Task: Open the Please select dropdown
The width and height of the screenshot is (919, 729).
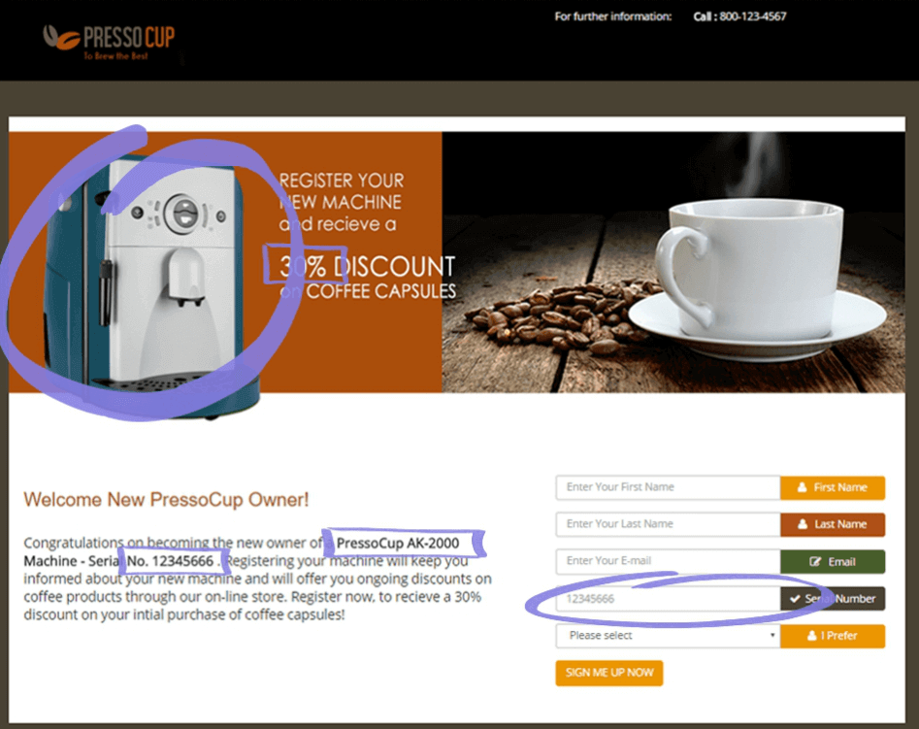Action: click(x=668, y=636)
